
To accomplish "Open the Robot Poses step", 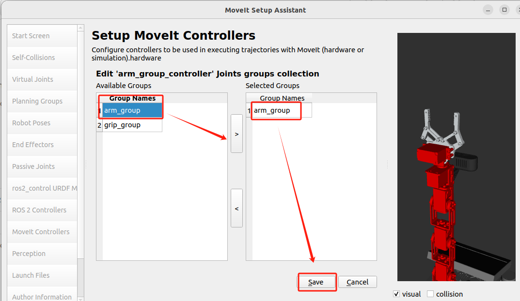I will click(x=42, y=123).
